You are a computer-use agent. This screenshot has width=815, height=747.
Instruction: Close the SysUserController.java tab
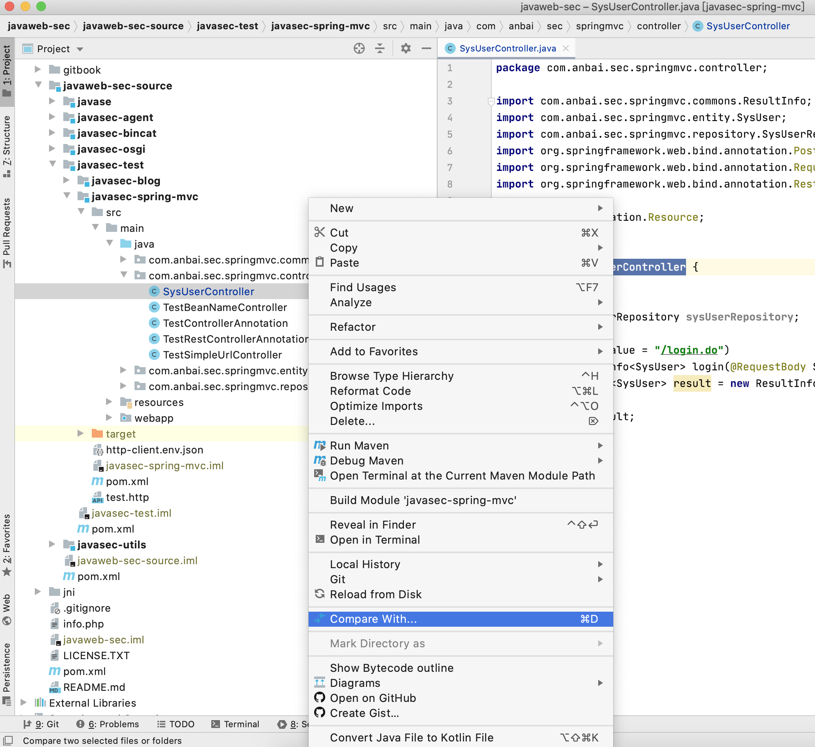click(566, 49)
